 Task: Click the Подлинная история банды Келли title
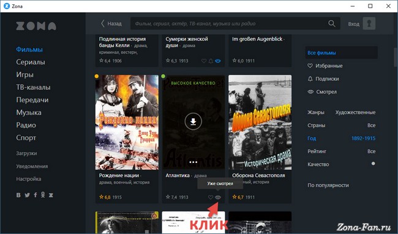pos(122,42)
